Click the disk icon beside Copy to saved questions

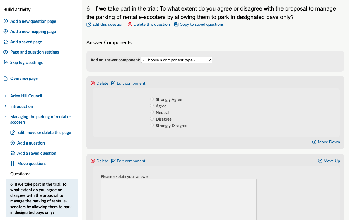click(176, 24)
